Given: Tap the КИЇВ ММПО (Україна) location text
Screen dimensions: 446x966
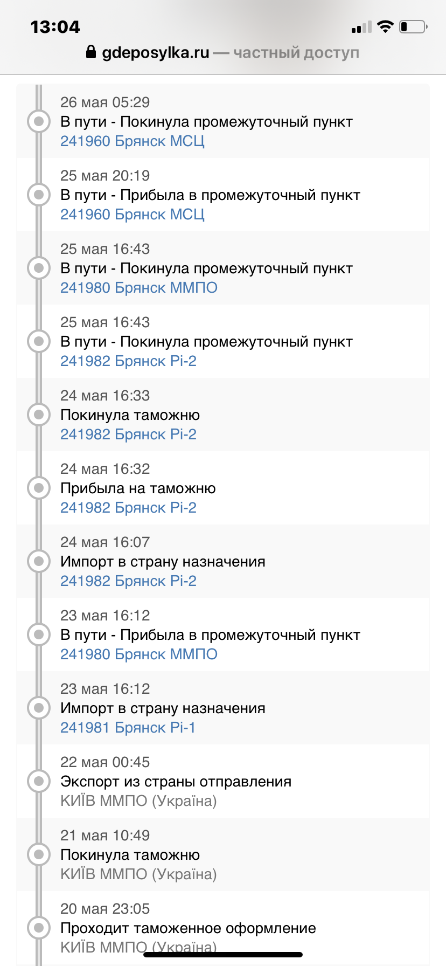Looking at the screenshot, I should tap(139, 801).
